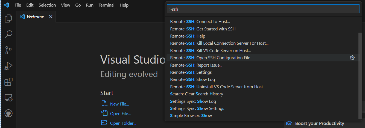Open the File menu
Image resolution: width=365 pixels, height=128 pixels.
[x=18, y=5]
